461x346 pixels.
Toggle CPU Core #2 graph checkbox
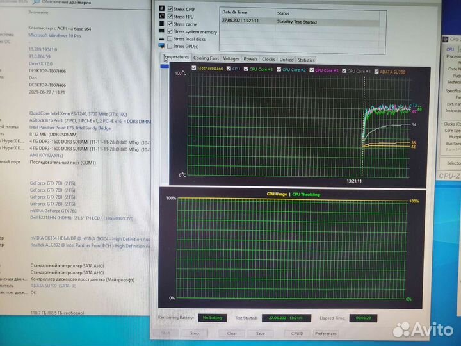[x=279, y=69]
